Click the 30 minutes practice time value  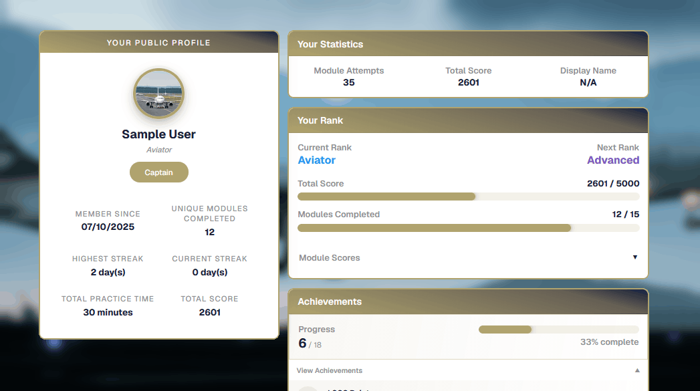pos(108,312)
